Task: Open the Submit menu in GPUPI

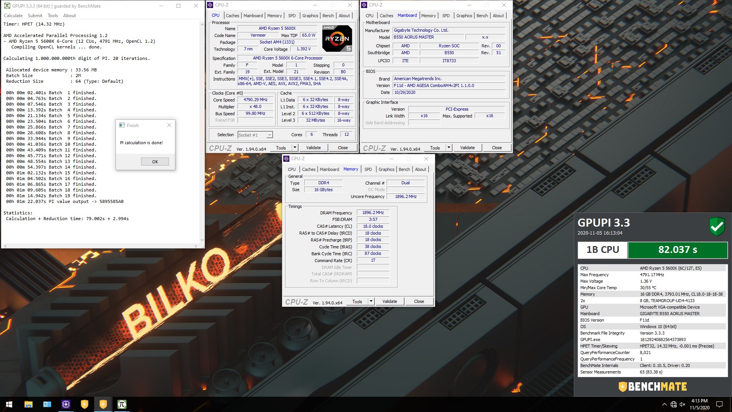Action: (x=35, y=16)
